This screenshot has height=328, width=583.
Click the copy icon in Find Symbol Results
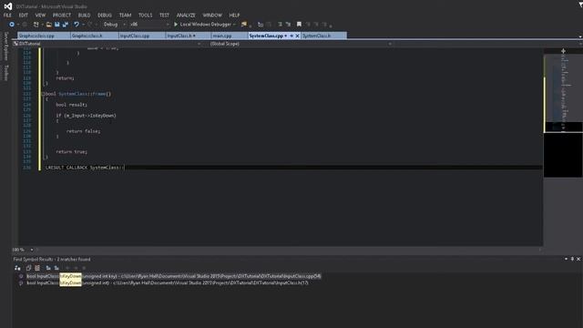(x=28, y=268)
